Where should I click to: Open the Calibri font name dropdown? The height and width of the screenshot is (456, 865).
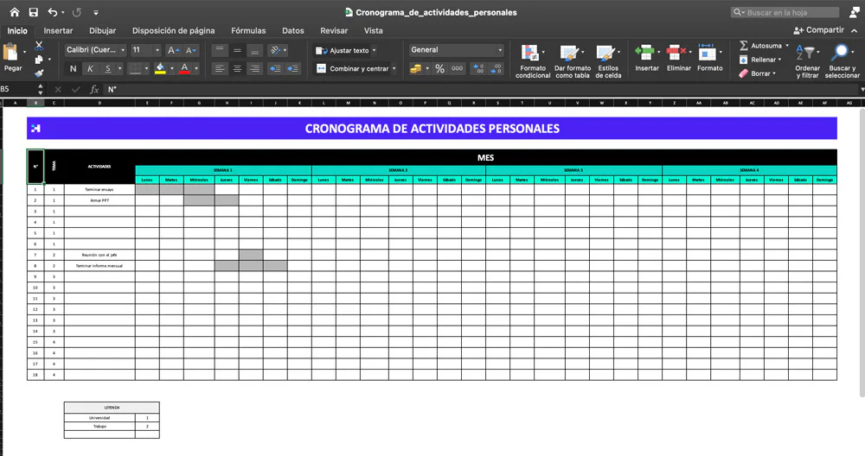coord(95,50)
